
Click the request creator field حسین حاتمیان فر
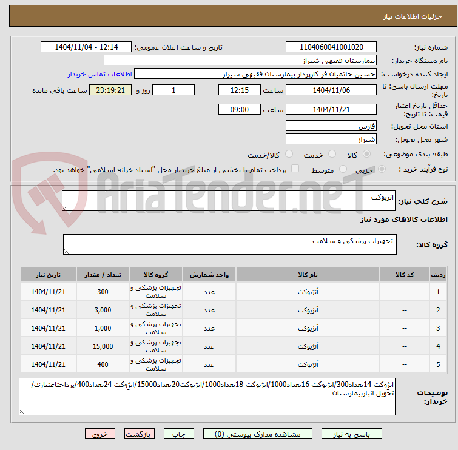255,74
